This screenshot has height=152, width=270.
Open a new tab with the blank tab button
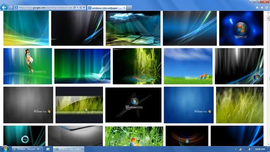130,8
